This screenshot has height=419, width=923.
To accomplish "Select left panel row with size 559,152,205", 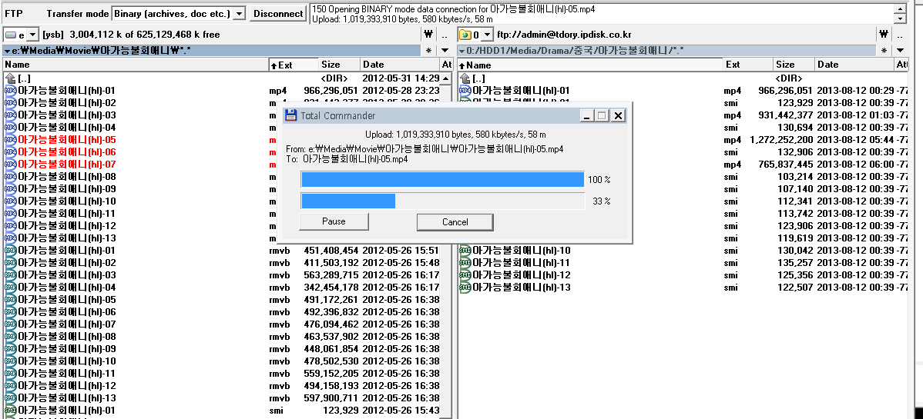I will pos(222,373).
